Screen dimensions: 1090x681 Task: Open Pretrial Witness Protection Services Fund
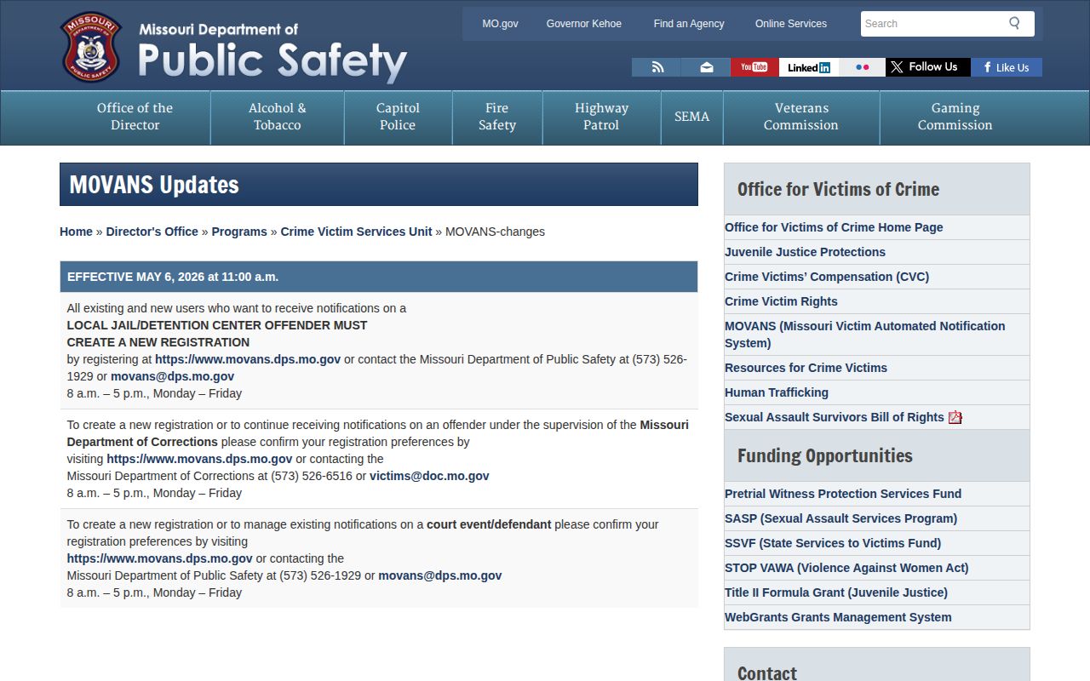click(x=843, y=494)
